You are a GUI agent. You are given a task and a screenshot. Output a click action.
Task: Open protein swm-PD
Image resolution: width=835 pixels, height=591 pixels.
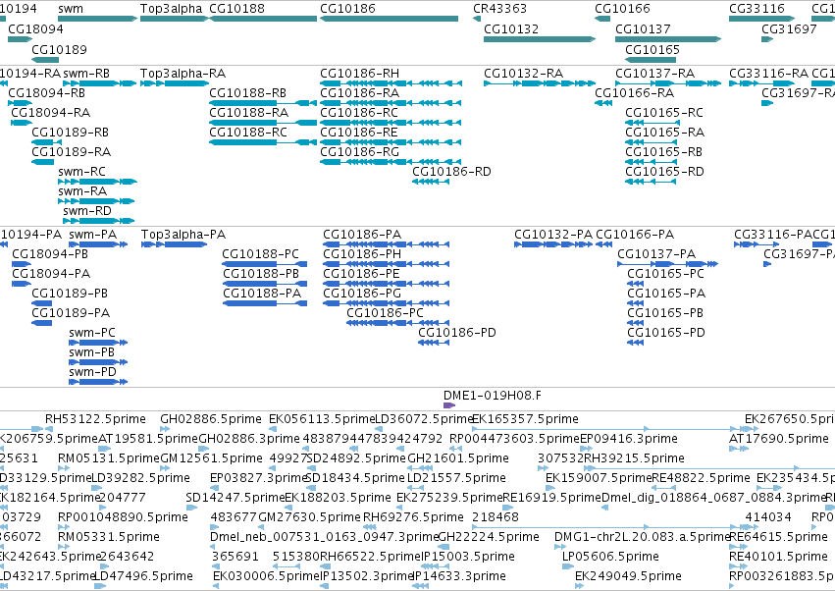[98, 382]
